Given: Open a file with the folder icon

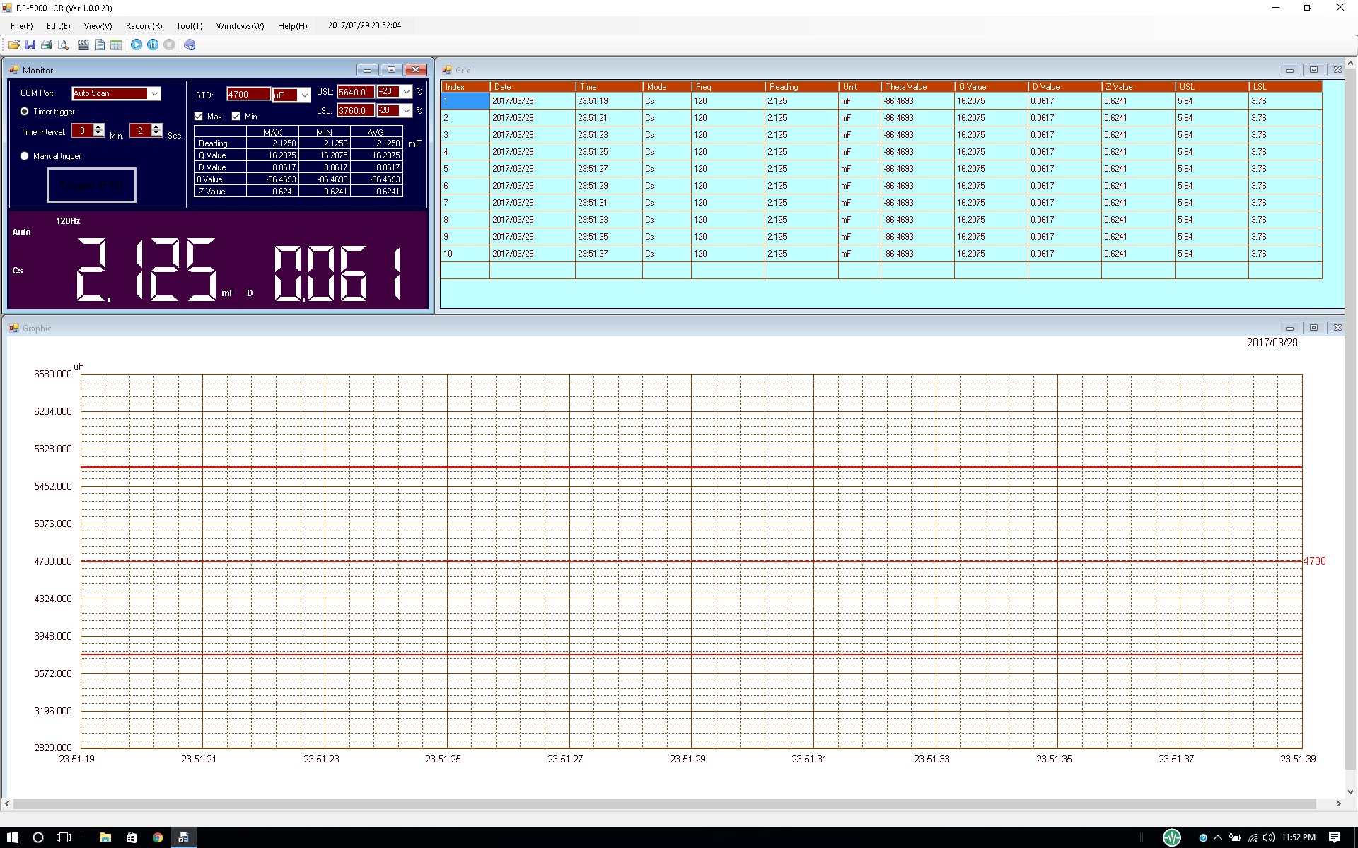Looking at the screenshot, I should click(x=13, y=45).
